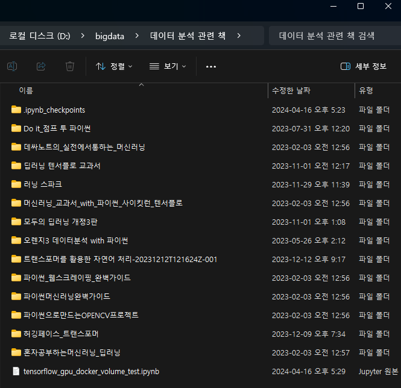Image resolution: width=401 pixels, height=388 pixels.
Task: Click date 2024-04-16 오후 5:23
Action: point(308,110)
